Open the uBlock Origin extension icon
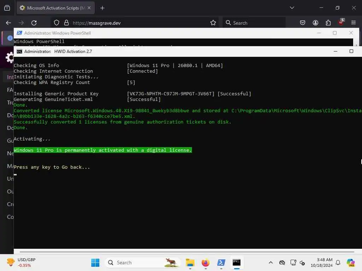 341,22
